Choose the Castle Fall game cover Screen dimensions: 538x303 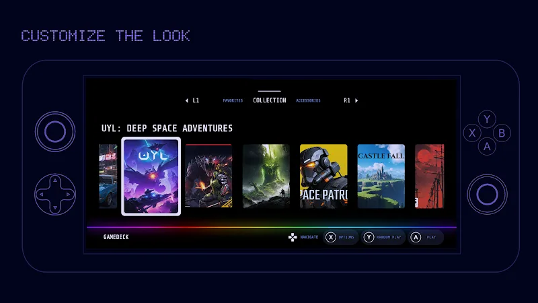(x=381, y=176)
